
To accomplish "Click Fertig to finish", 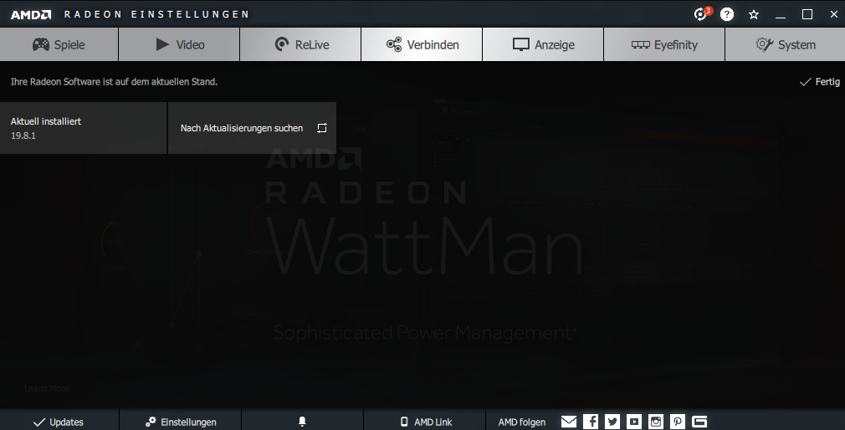I will [x=820, y=82].
